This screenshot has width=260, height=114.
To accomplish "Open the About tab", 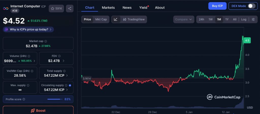I will 160,8.
